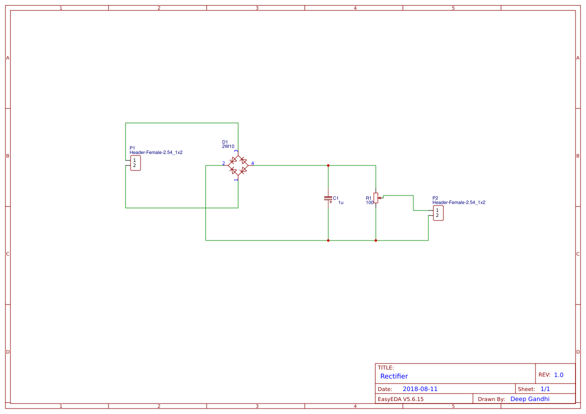Select the P2 header connector symbol
Screen dimensions: 586x414
coord(437,212)
